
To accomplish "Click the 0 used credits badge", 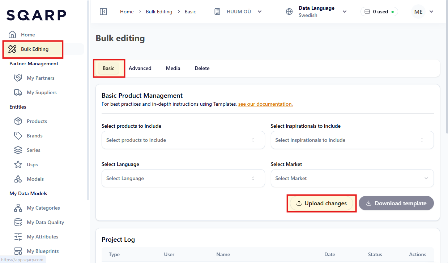I will pyautogui.click(x=379, y=12).
